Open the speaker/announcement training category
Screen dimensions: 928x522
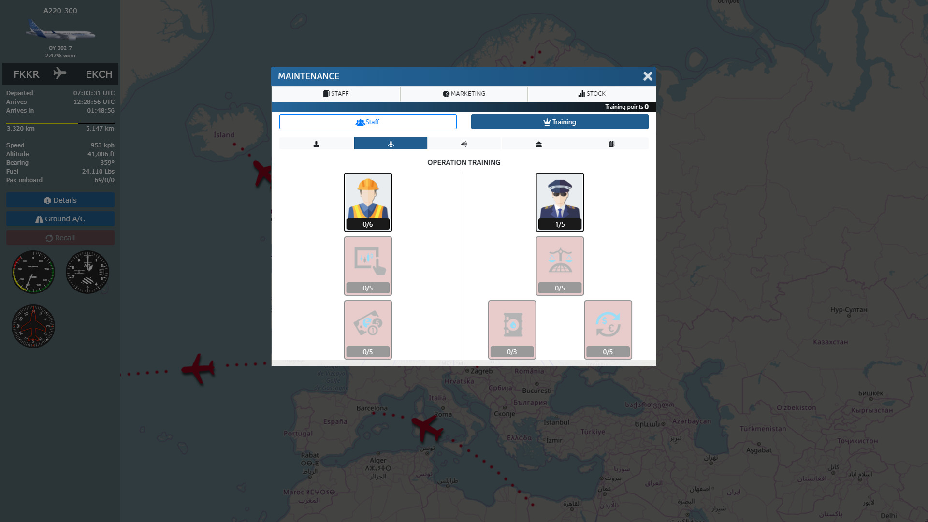click(x=464, y=143)
